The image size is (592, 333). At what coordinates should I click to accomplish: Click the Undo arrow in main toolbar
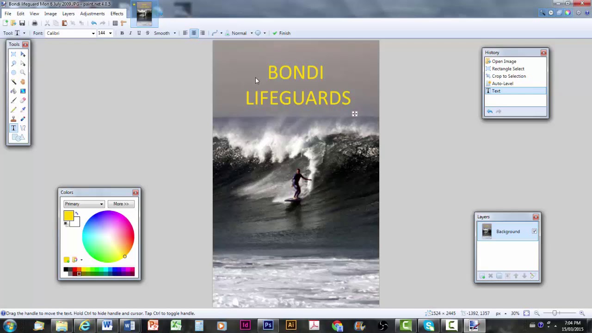(x=94, y=23)
